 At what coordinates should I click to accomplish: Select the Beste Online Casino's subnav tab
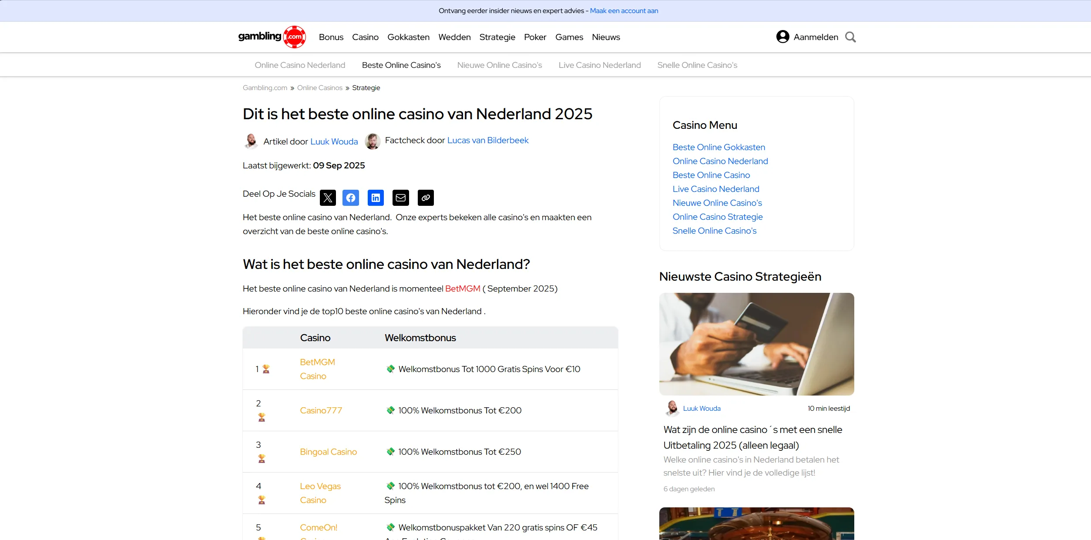pyautogui.click(x=401, y=65)
